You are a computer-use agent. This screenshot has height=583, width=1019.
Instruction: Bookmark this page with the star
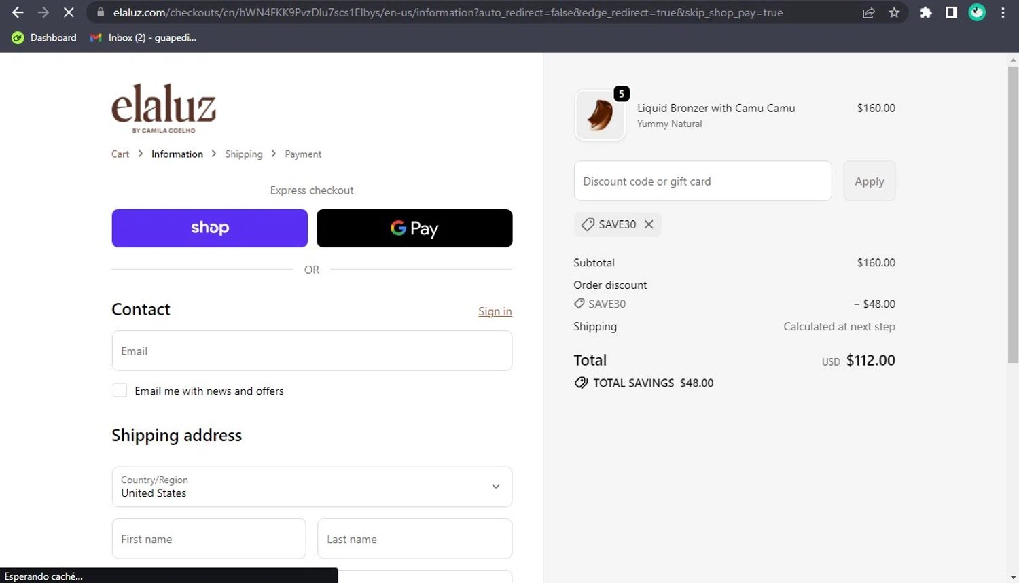pos(894,12)
